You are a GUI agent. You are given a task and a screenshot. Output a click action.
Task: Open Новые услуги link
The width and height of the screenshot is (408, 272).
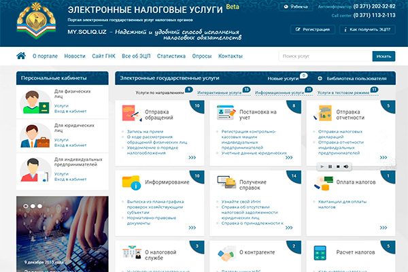click(x=283, y=78)
